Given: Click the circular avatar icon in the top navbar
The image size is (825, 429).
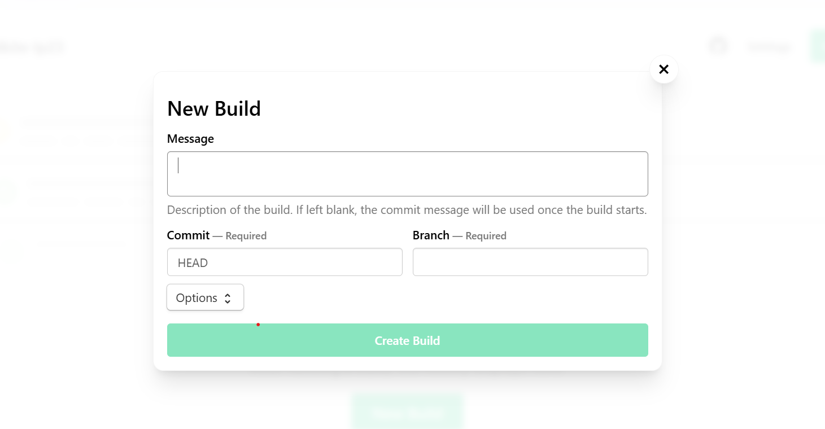Looking at the screenshot, I should (x=718, y=46).
